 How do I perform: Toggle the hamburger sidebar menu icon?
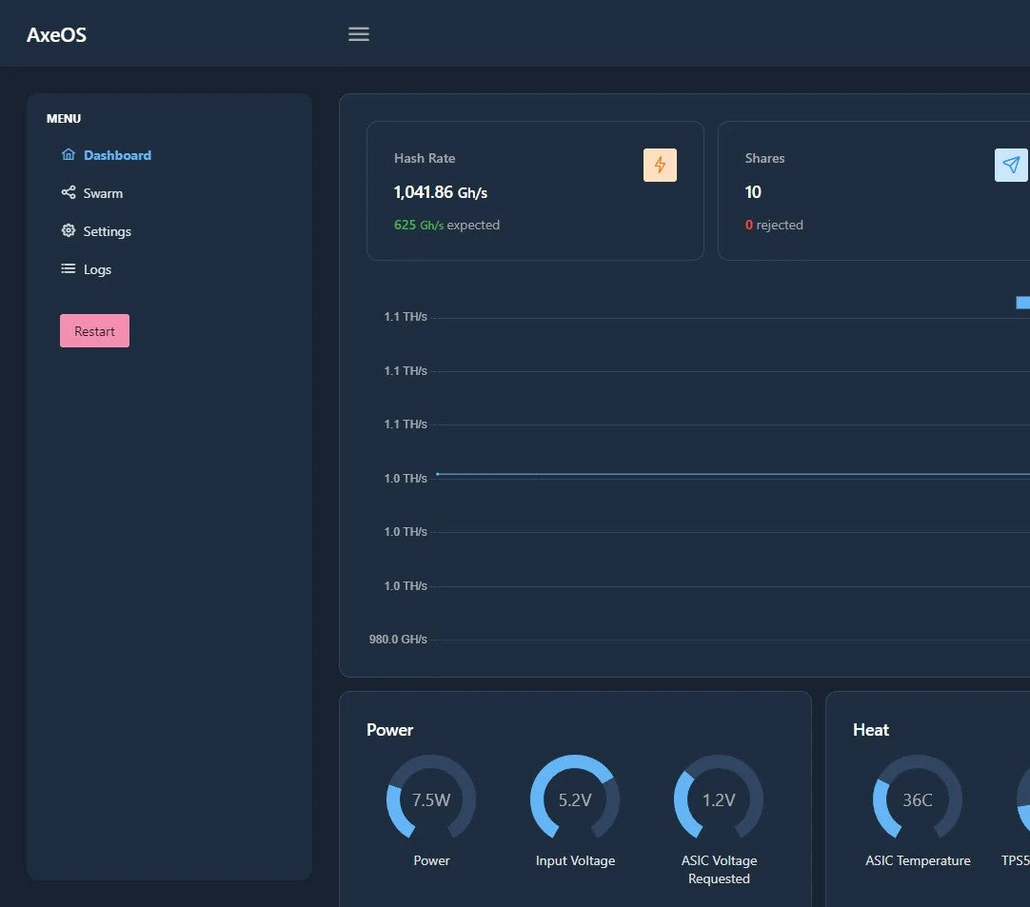click(358, 34)
